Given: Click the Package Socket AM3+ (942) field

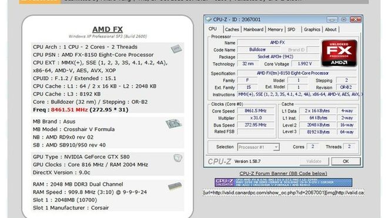Looking at the screenshot, I should [x=278, y=56].
